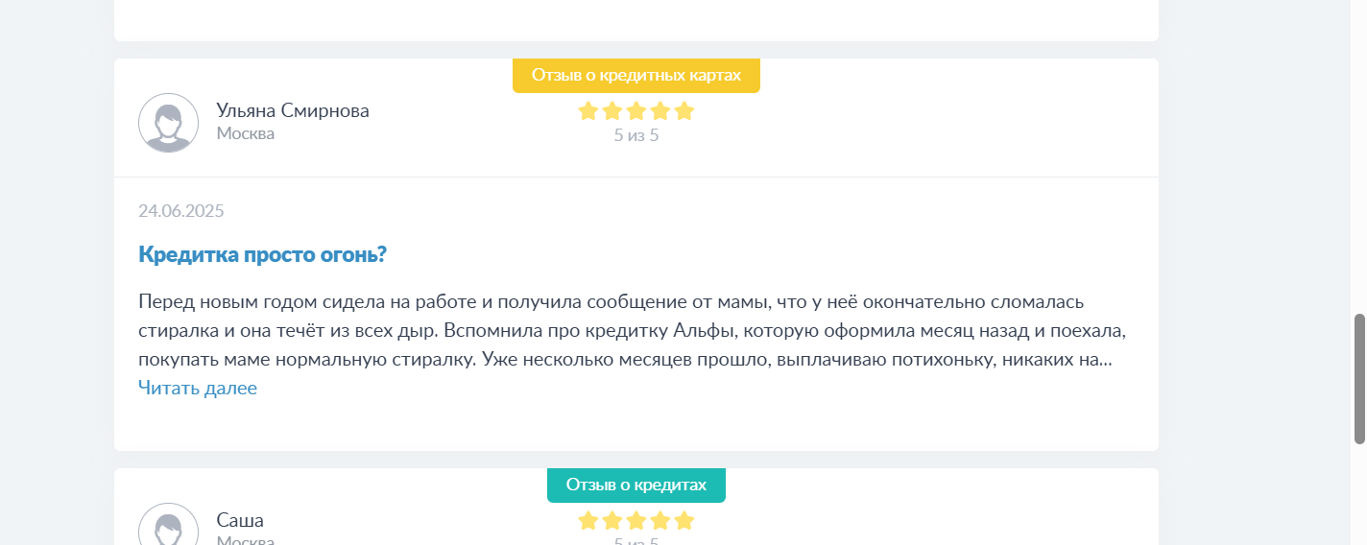This screenshot has height=545, width=1367.
Task: Open the "Отзыв о кредитных картах" label
Action: pos(636,76)
